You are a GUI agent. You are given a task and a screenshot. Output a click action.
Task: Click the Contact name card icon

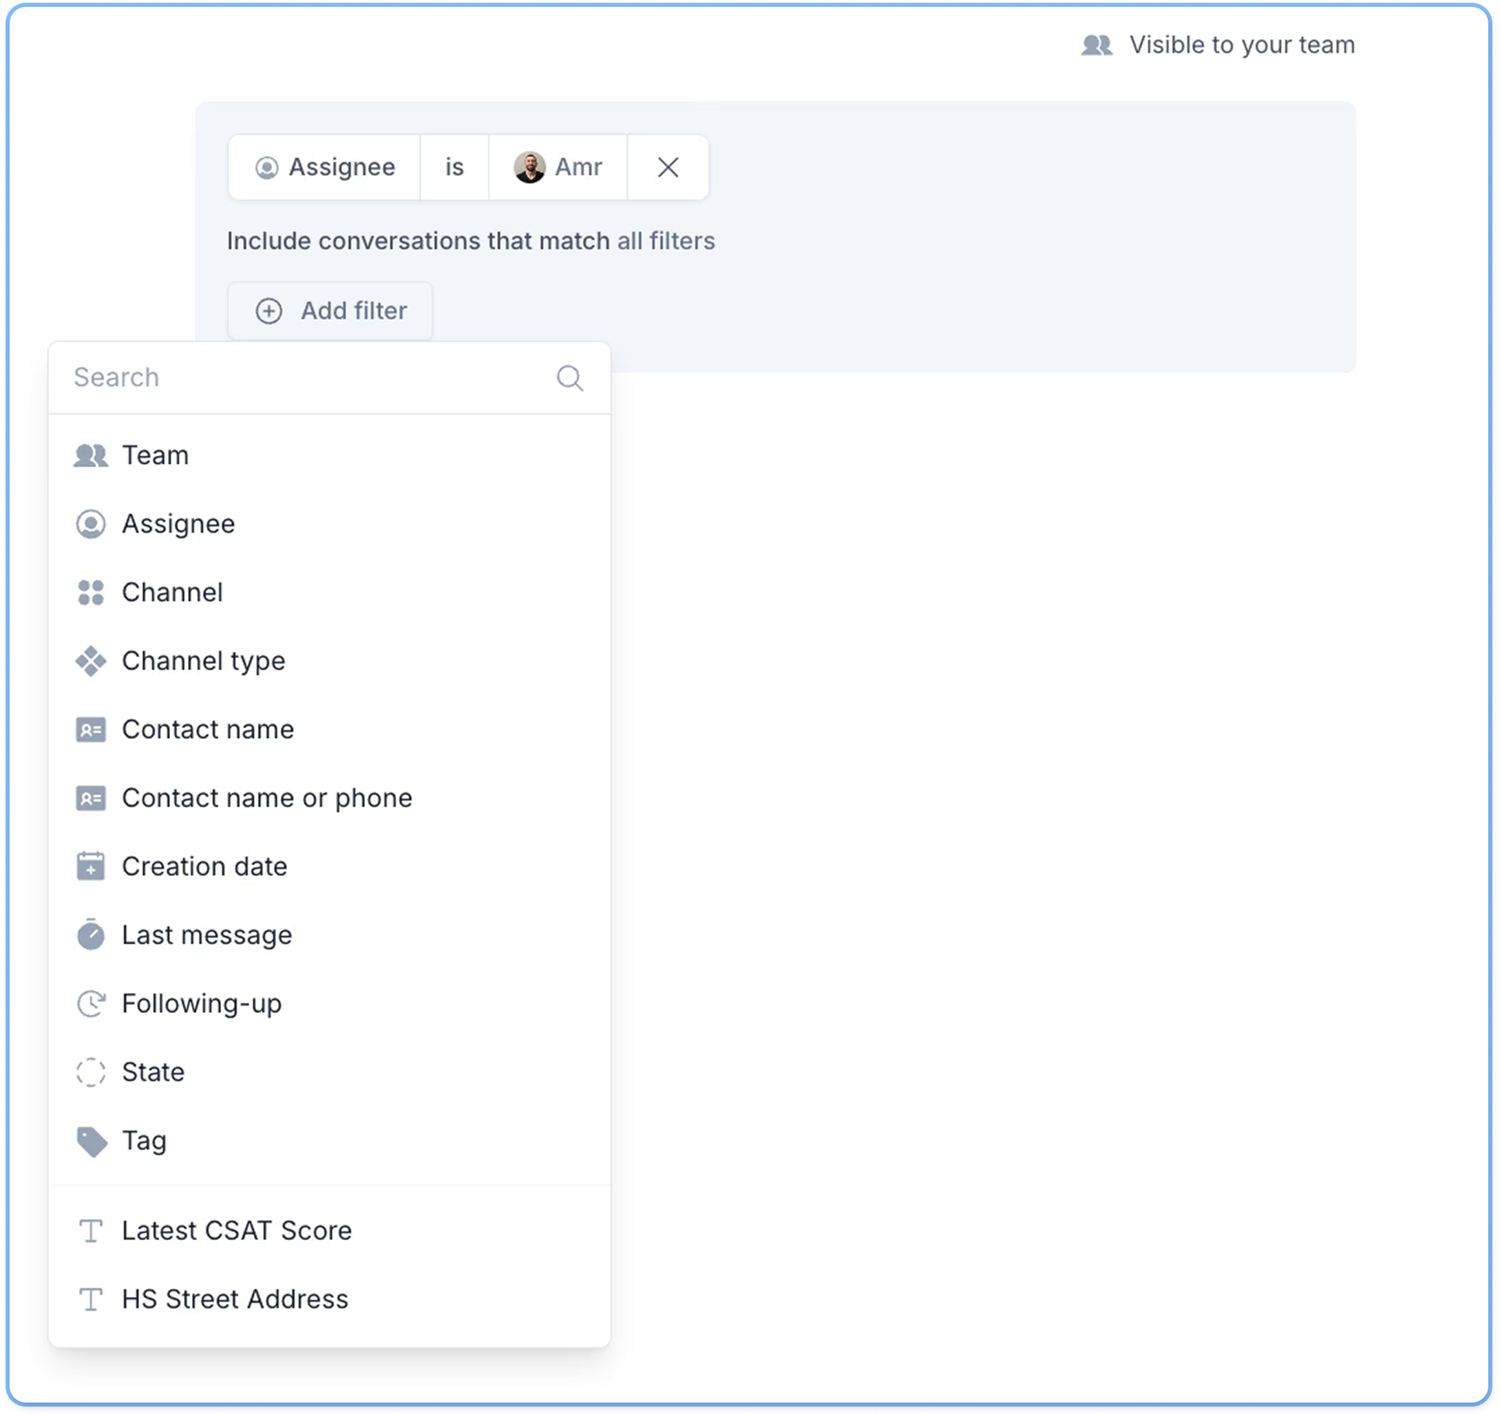91,729
